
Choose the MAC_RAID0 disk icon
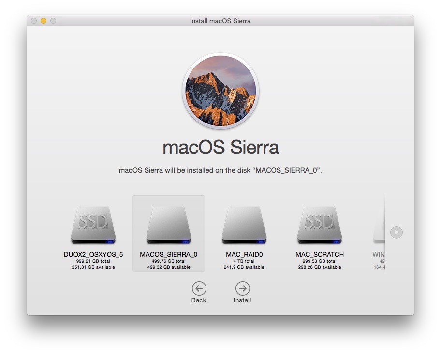click(x=244, y=226)
